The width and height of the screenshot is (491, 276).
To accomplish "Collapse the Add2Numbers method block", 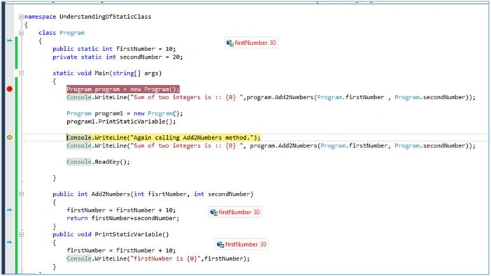I will pyautogui.click(x=21, y=194).
